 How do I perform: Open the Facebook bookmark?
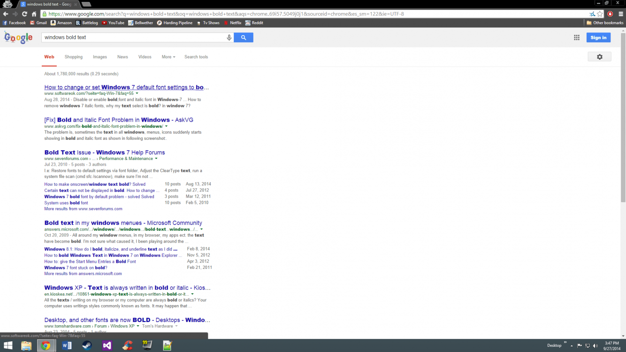tap(15, 23)
